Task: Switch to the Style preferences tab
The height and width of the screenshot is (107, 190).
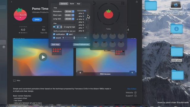Action: pos(72,4)
